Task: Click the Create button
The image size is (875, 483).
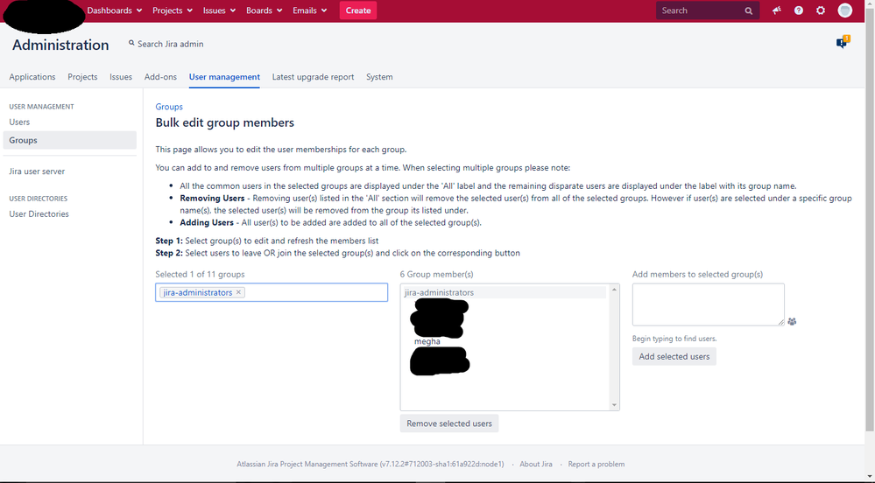Action: 358,10
